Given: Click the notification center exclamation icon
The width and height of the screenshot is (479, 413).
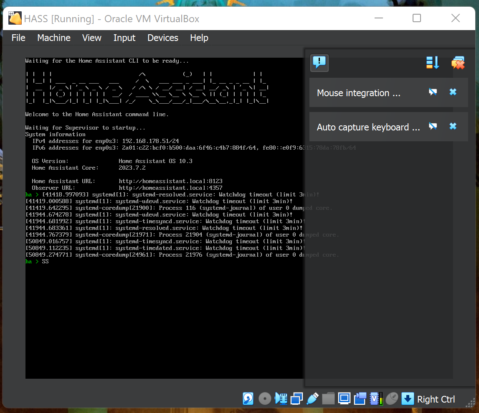Looking at the screenshot, I should 319,63.
